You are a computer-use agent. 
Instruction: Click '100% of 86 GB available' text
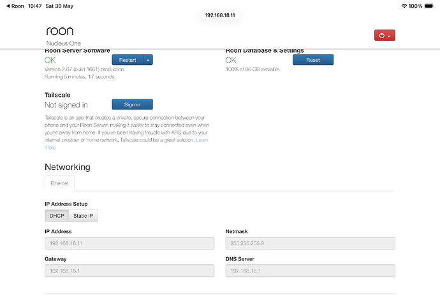(253, 69)
